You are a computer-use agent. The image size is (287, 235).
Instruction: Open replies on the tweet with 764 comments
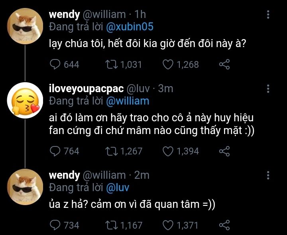(55, 151)
